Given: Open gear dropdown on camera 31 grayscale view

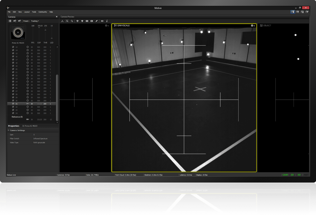Looking at the screenshot, I should [x=253, y=25].
